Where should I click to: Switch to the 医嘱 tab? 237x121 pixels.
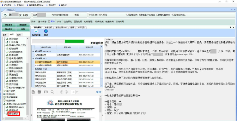click(x=72, y=28)
